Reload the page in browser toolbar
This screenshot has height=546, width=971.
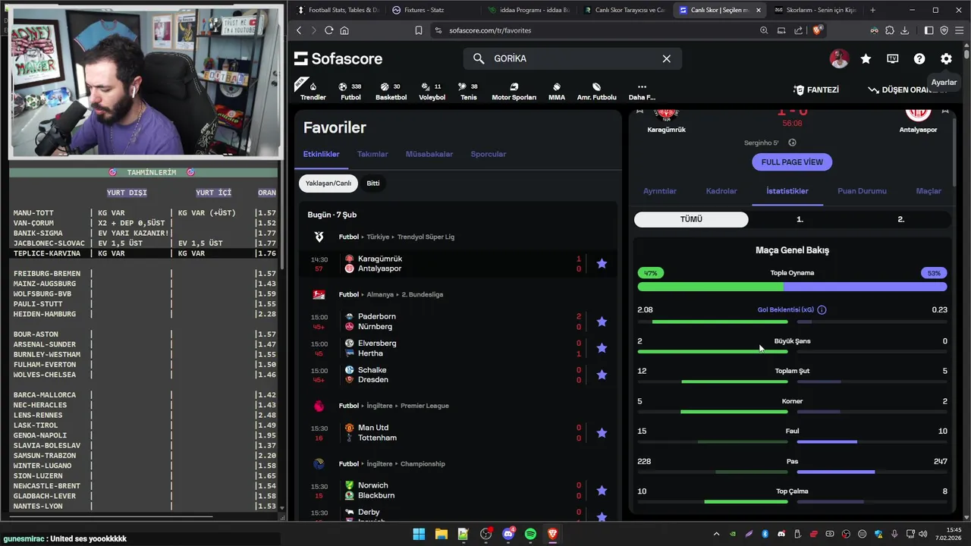click(x=328, y=30)
